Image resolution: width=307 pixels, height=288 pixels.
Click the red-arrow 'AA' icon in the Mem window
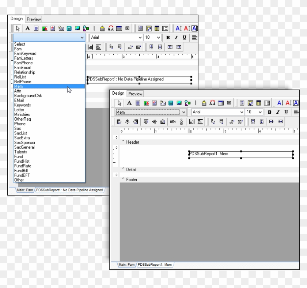[x=212, y=103]
